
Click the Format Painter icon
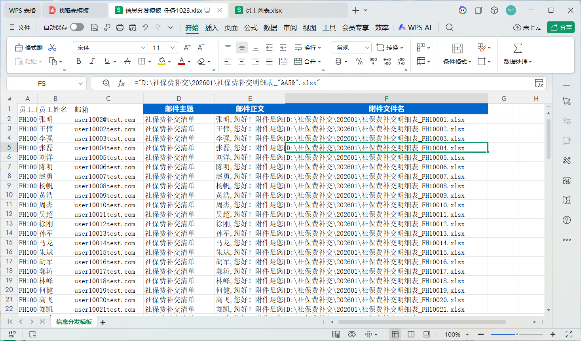tap(29, 47)
